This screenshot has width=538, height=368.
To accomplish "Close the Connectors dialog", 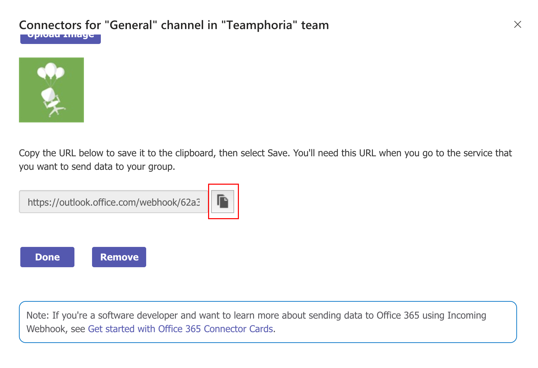I will pyautogui.click(x=517, y=24).
